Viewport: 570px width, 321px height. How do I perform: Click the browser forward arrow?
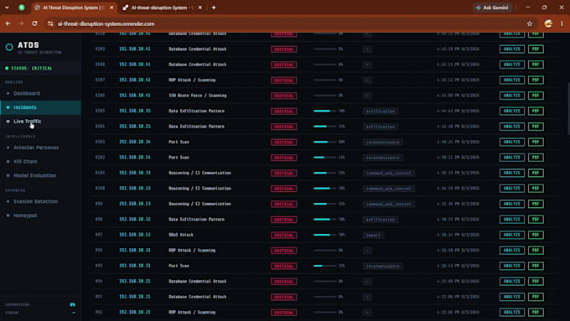tap(21, 23)
